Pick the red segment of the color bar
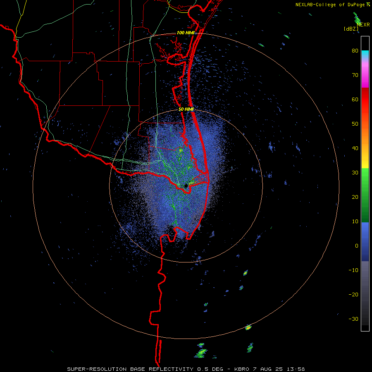 pyautogui.click(x=365, y=100)
